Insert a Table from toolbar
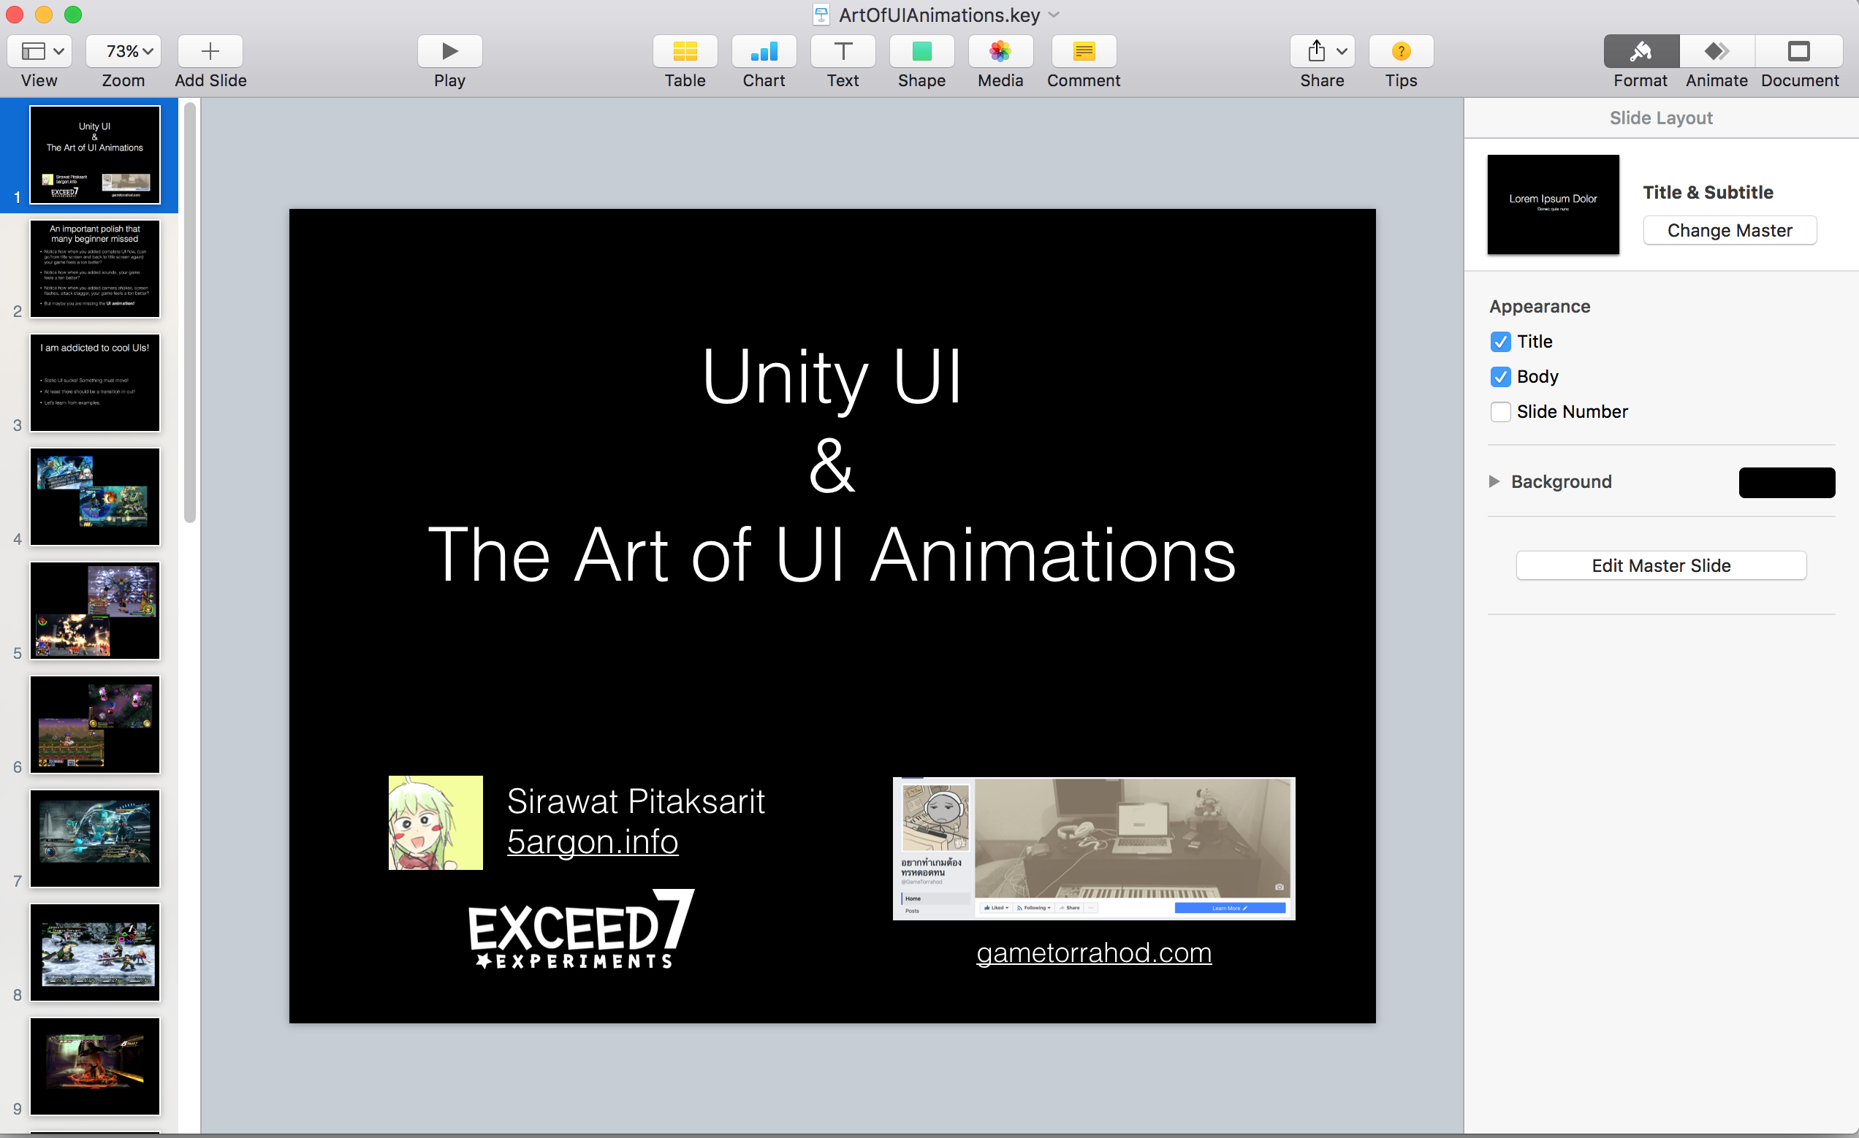 (684, 51)
